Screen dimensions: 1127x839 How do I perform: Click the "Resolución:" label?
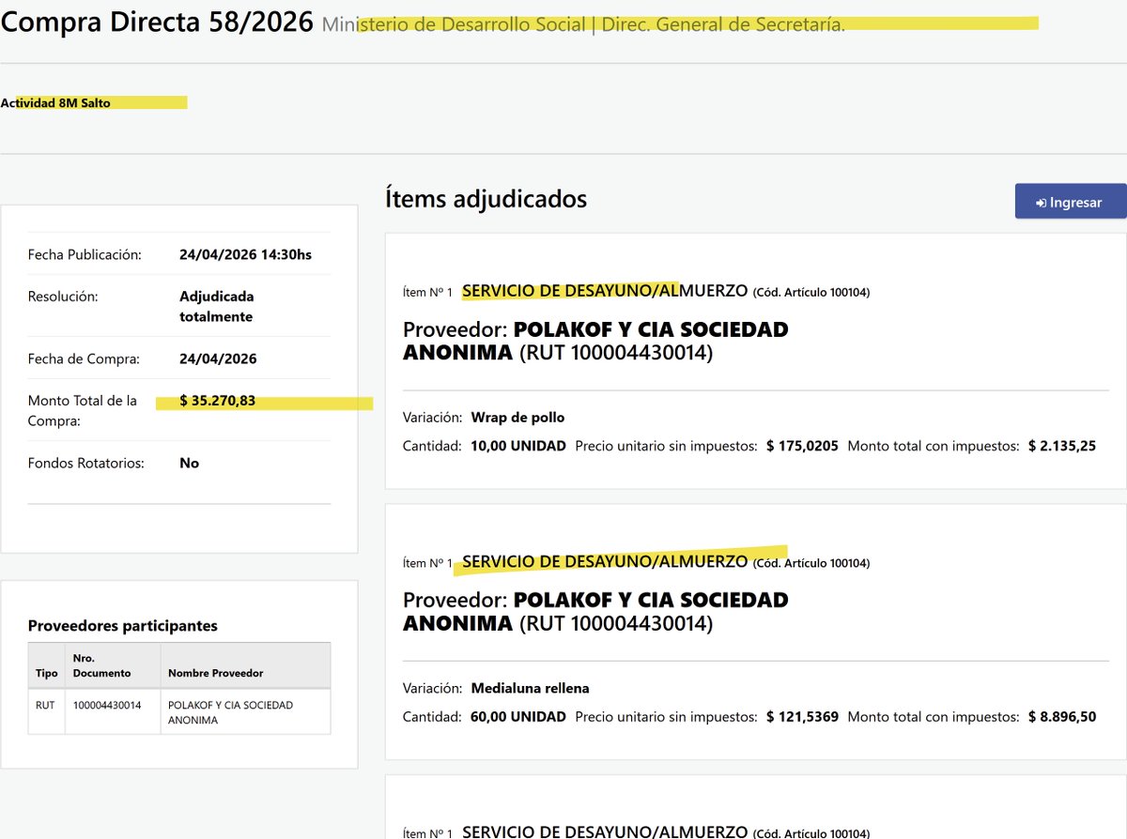pyautogui.click(x=63, y=296)
